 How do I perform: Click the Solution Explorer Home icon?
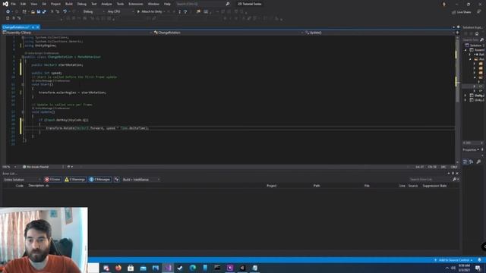(477, 33)
